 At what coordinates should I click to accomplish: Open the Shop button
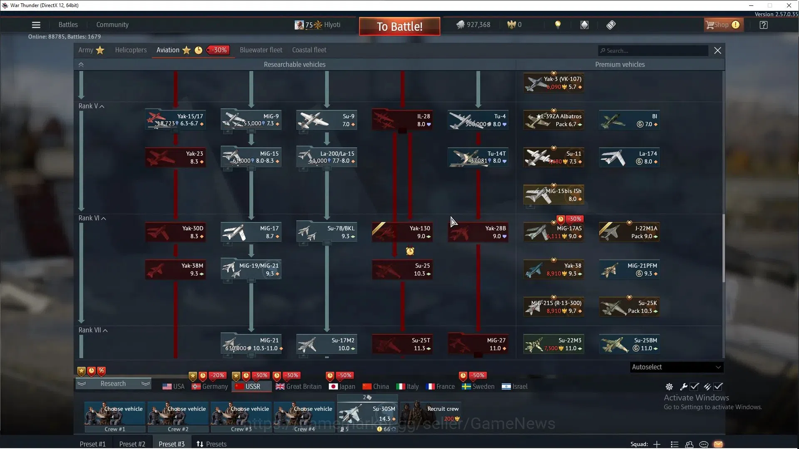point(723,25)
